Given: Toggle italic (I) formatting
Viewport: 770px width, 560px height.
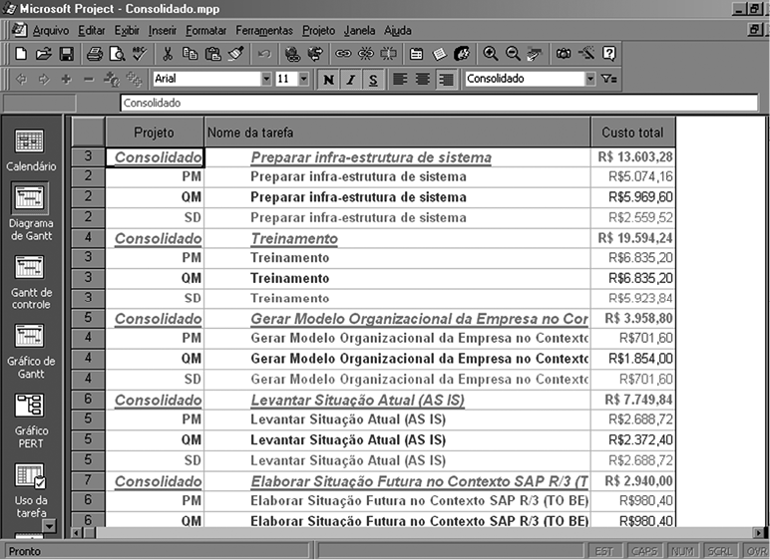Looking at the screenshot, I should click(x=351, y=80).
